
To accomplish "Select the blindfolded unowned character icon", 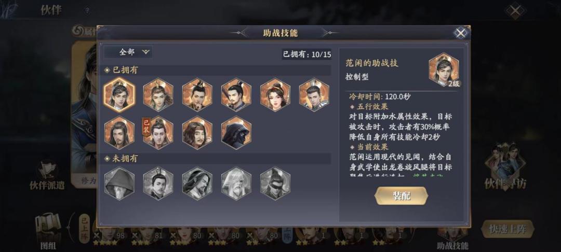I will (x=275, y=183).
